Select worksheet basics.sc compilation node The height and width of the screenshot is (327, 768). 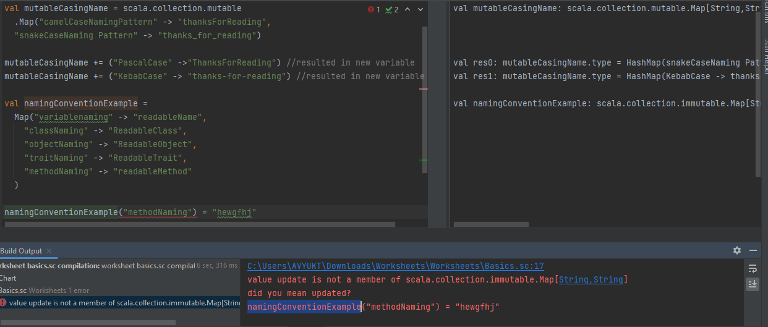(x=49, y=266)
